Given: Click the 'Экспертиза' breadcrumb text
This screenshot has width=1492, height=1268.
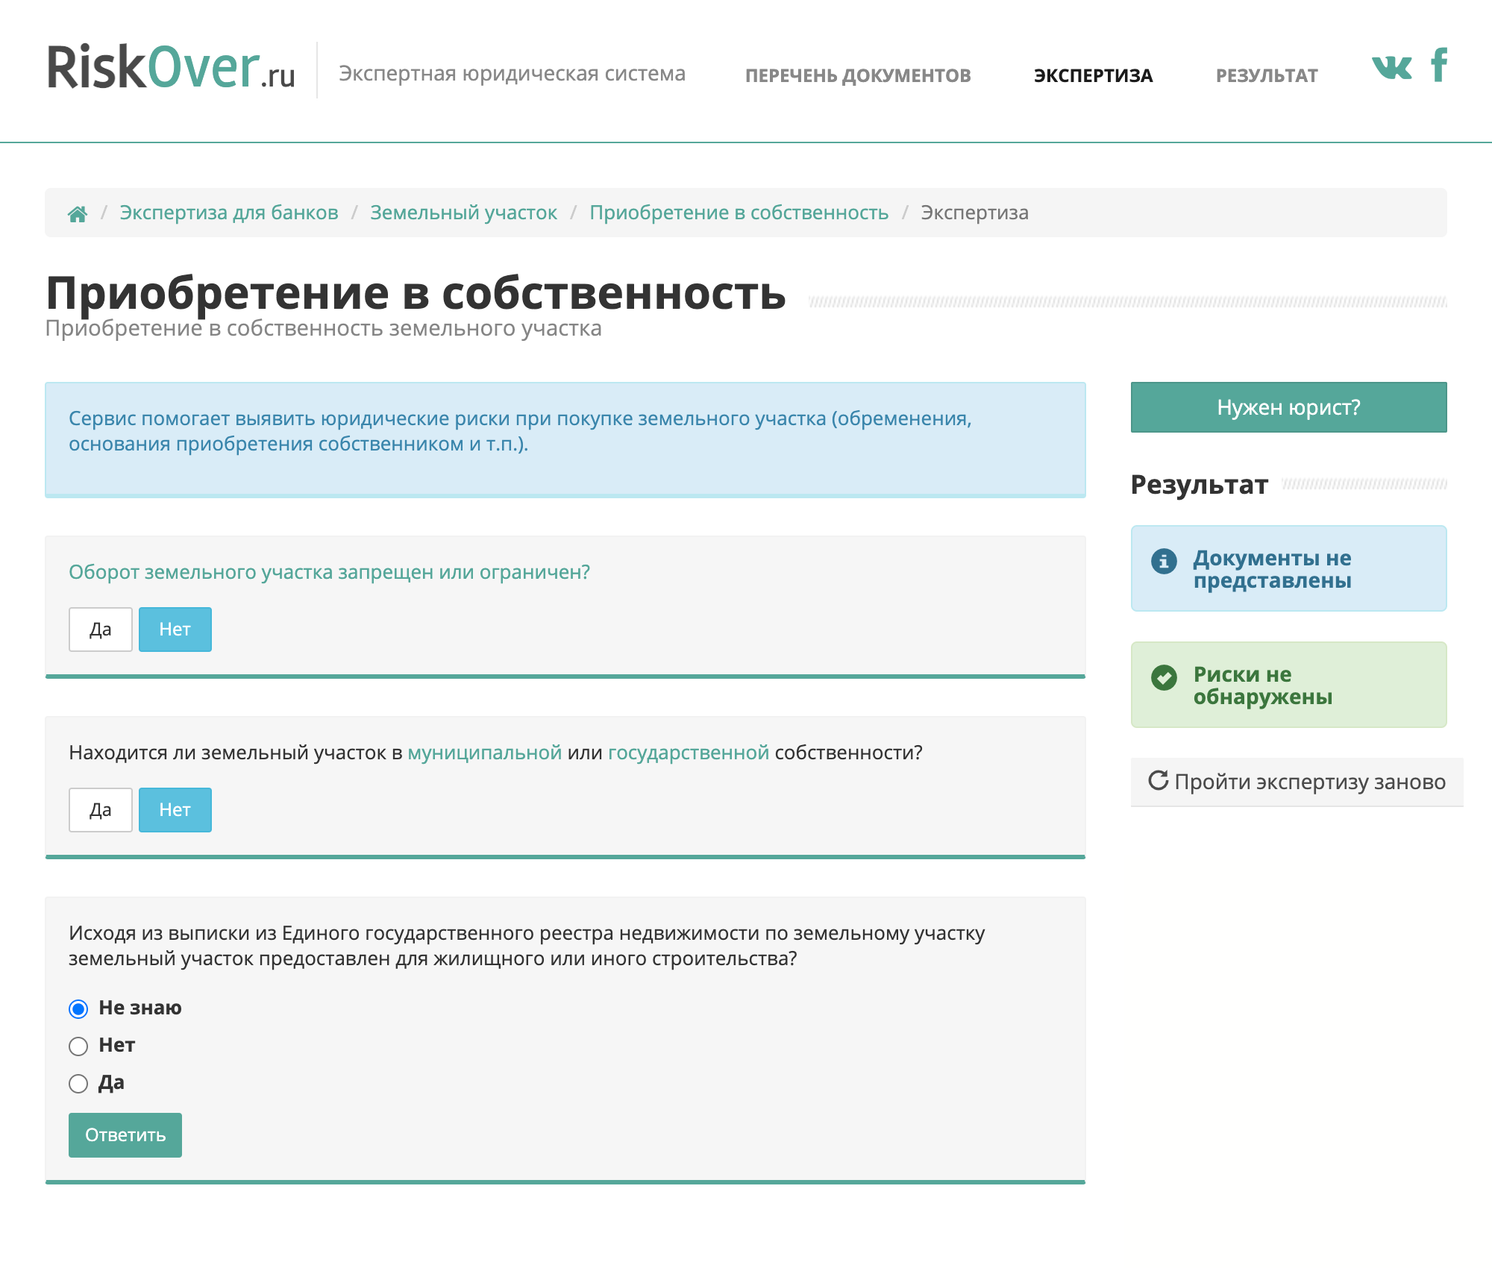Looking at the screenshot, I should (974, 213).
